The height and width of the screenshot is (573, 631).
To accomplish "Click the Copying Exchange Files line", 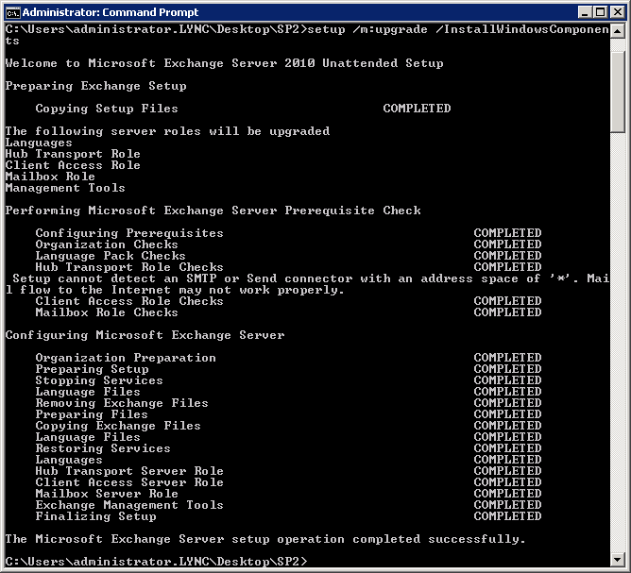I will click(118, 426).
